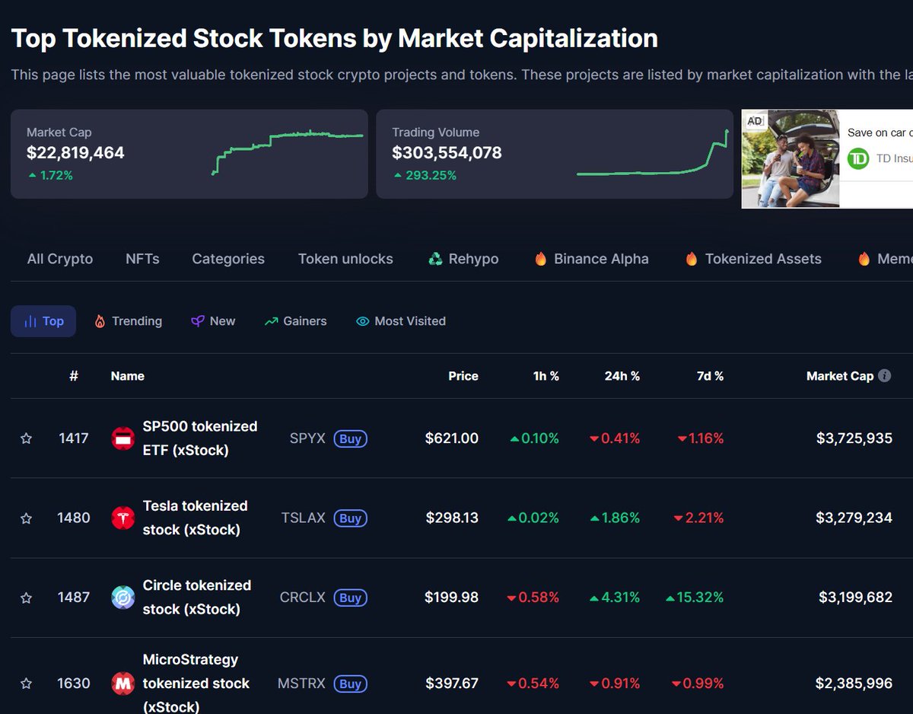Viewport: 913px width, 714px height.
Task: Open MicroStrategy tokenized stock (xStock) page
Action: tap(196, 684)
